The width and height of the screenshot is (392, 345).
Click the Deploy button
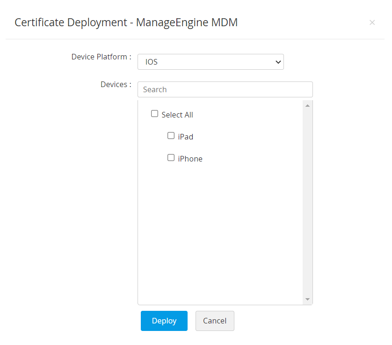[164, 321]
